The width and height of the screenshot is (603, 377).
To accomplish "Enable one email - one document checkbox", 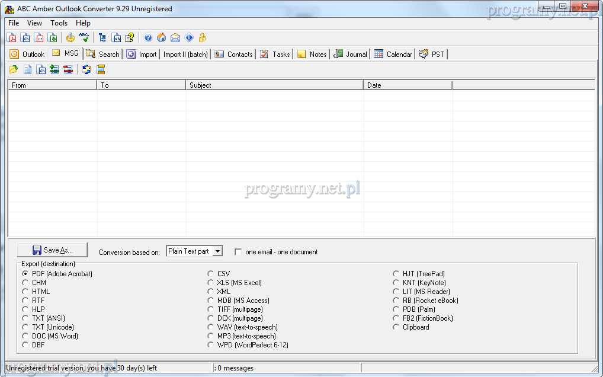I will tap(238, 252).
